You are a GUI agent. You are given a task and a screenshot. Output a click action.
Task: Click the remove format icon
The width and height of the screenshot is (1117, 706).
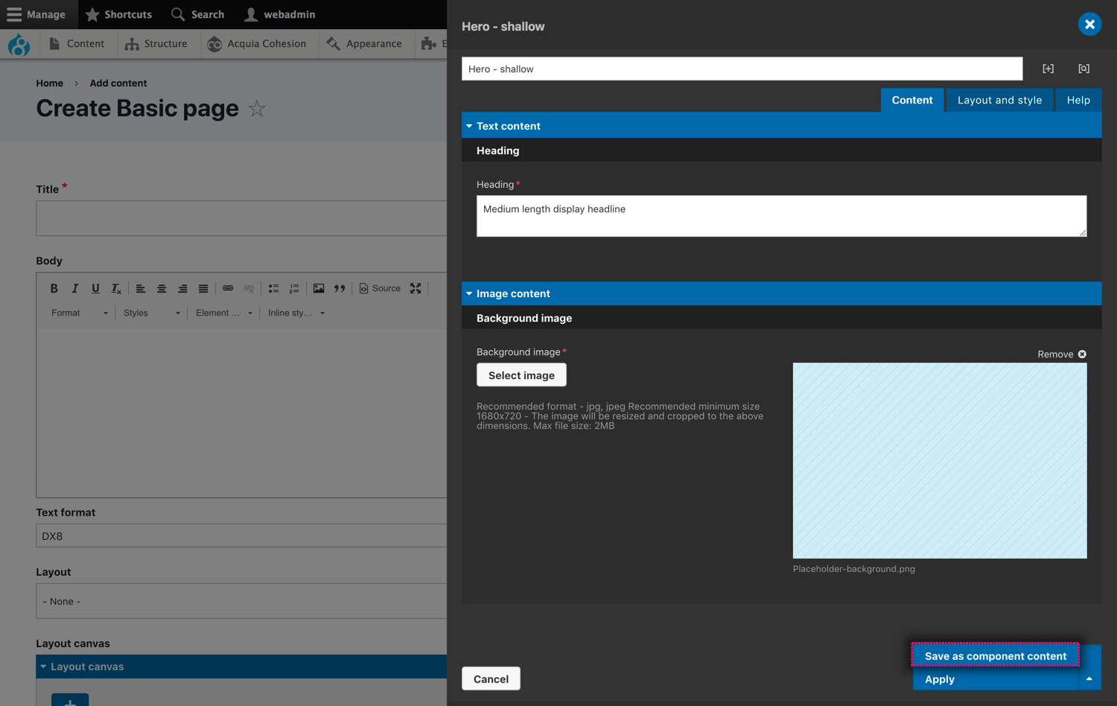pos(116,288)
